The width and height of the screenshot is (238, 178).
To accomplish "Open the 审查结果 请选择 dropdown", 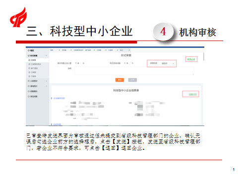I will point(168,63).
